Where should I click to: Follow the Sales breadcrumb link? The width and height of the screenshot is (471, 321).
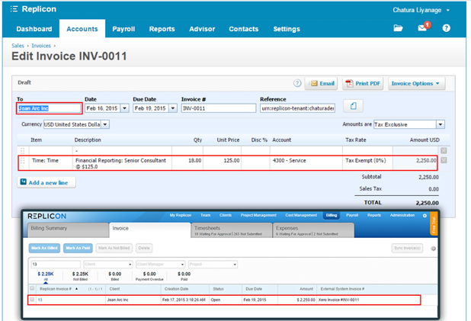click(x=18, y=46)
